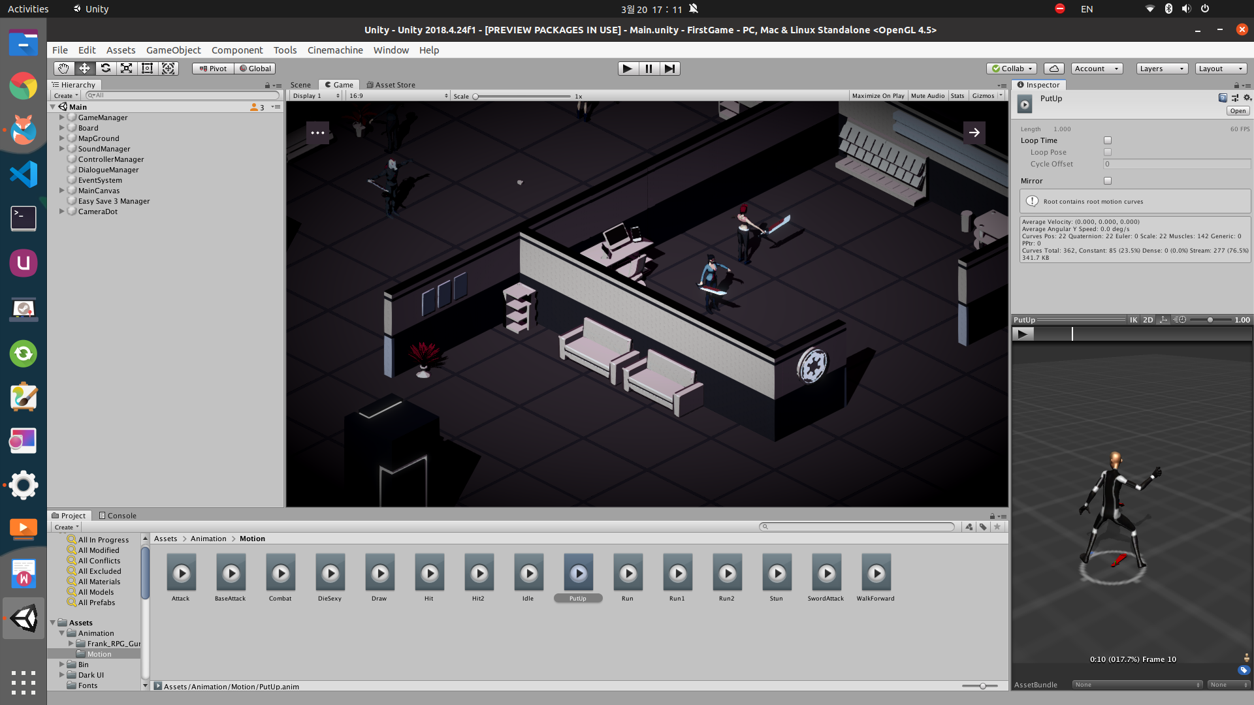1254x705 pixels.
Task: Toggle Stats overlay
Action: click(957, 96)
